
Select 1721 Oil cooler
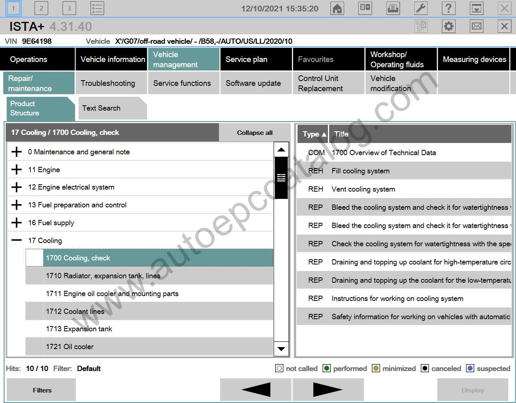(x=150, y=347)
